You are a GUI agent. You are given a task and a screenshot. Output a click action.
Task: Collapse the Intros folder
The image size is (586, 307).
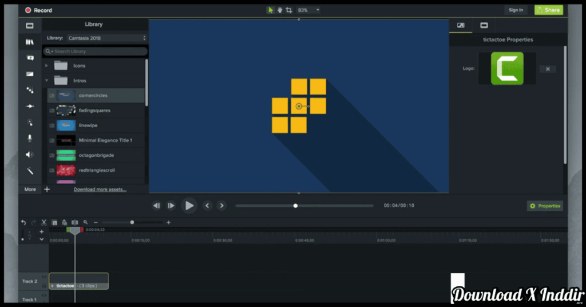(47, 80)
